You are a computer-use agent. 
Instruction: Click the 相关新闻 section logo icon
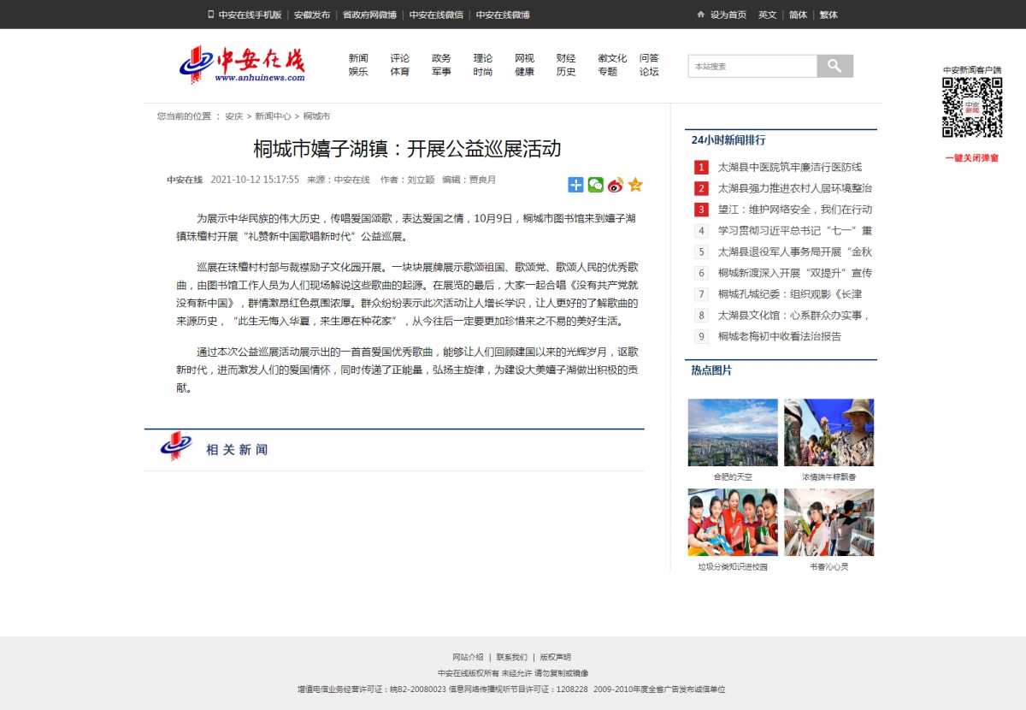click(x=176, y=446)
